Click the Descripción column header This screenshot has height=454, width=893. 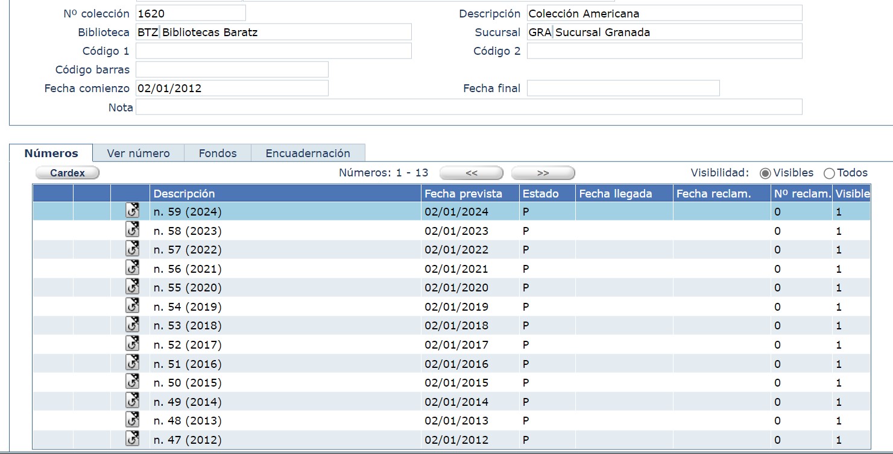point(285,193)
